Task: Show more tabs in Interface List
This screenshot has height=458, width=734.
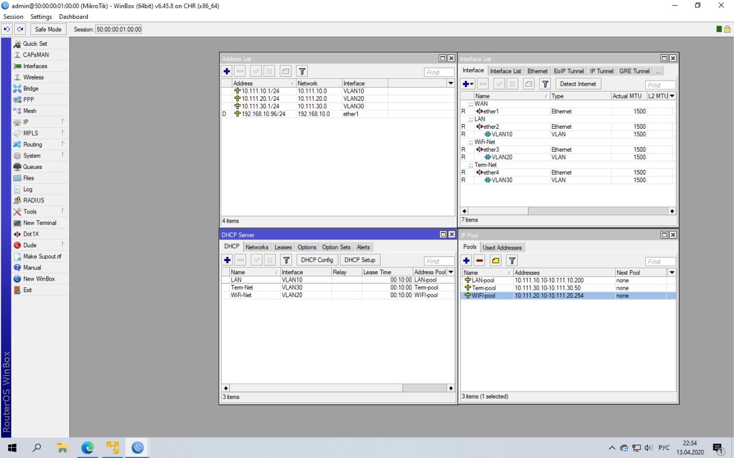Action: point(658,71)
